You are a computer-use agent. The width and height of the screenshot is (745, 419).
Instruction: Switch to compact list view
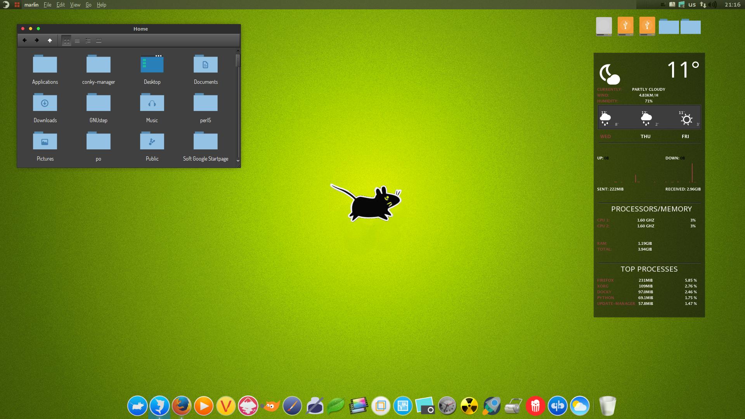[88, 40]
